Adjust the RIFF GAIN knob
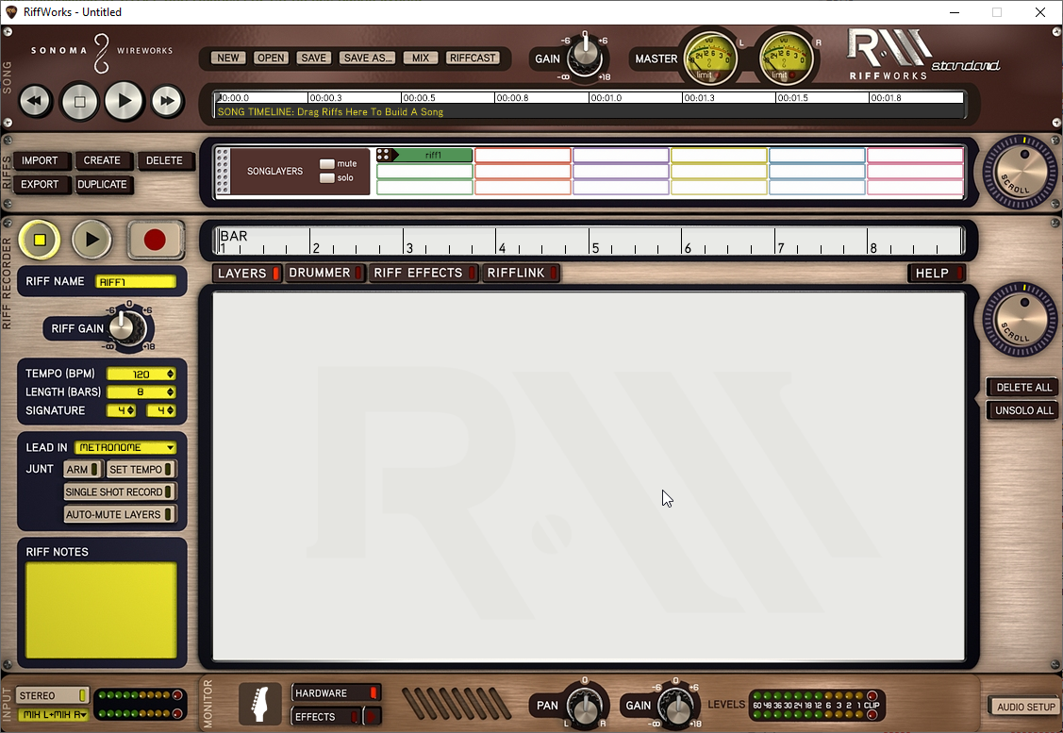 click(126, 328)
